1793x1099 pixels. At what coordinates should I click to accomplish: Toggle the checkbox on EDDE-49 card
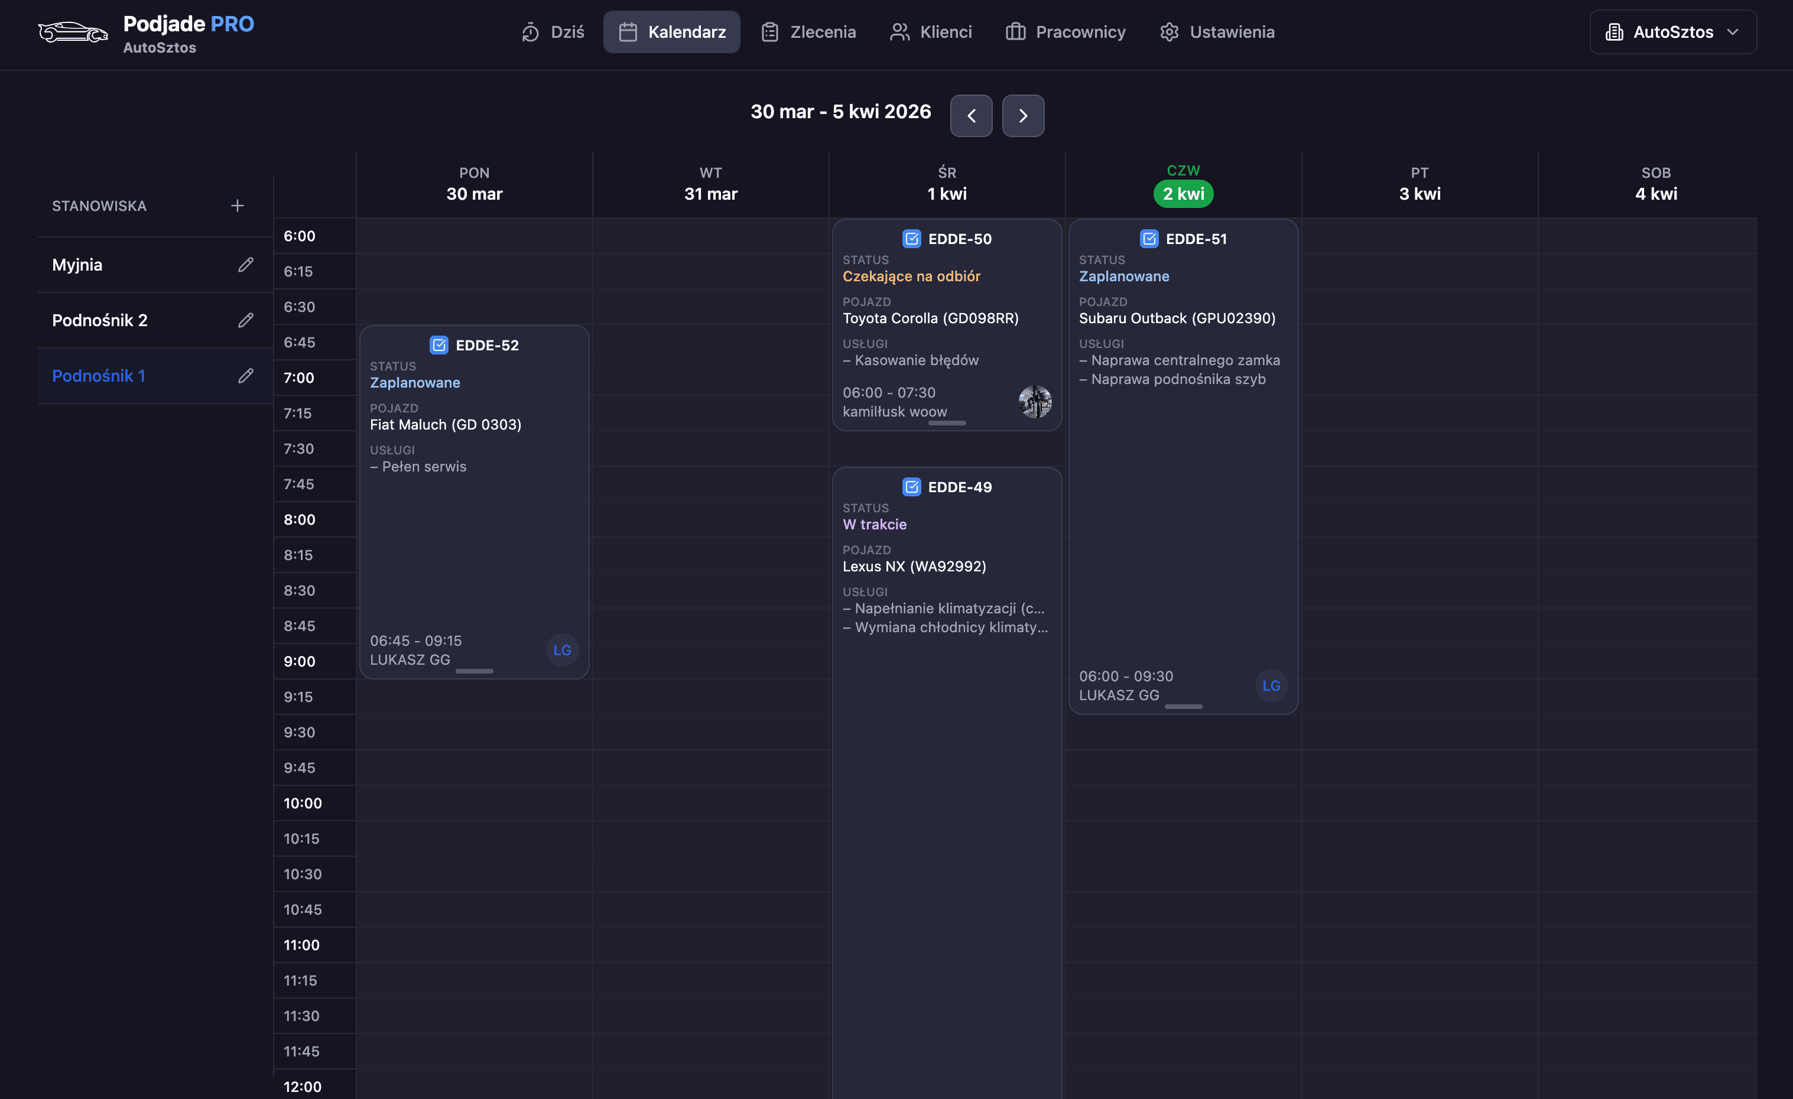(x=911, y=487)
